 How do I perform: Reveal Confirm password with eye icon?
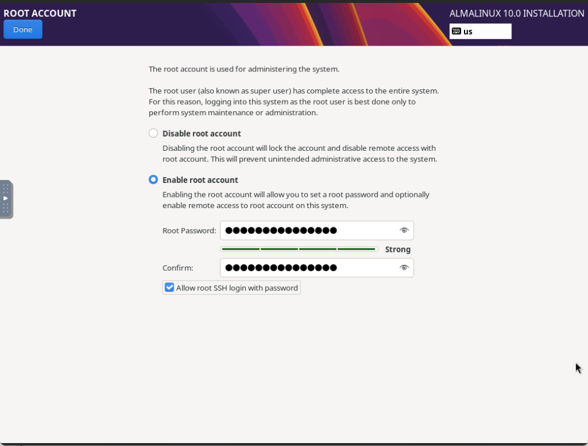click(404, 268)
